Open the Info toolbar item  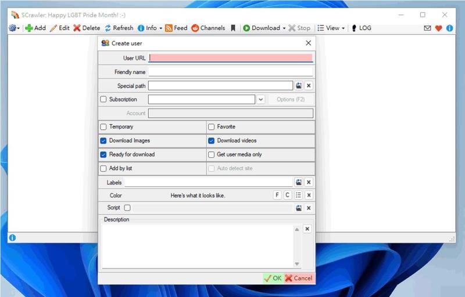[x=148, y=28]
